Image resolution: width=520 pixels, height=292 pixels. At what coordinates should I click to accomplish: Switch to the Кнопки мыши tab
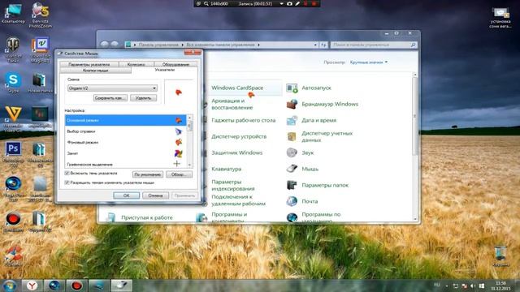(x=96, y=71)
